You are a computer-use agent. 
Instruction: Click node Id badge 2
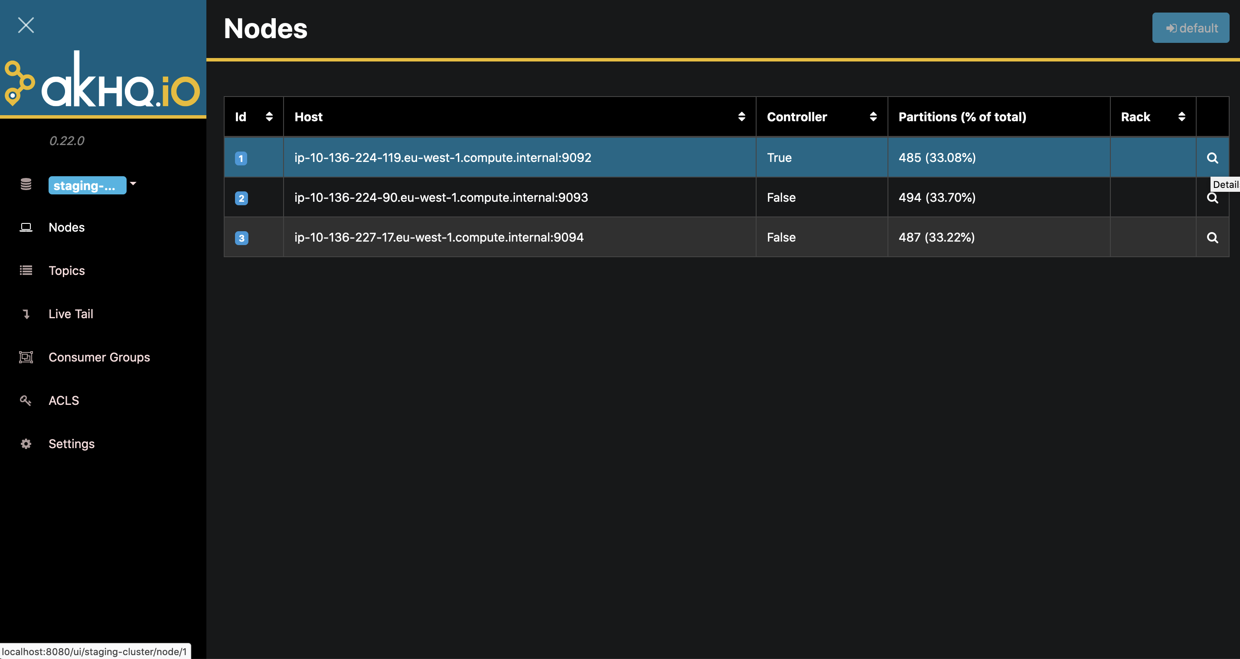[x=241, y=198]
